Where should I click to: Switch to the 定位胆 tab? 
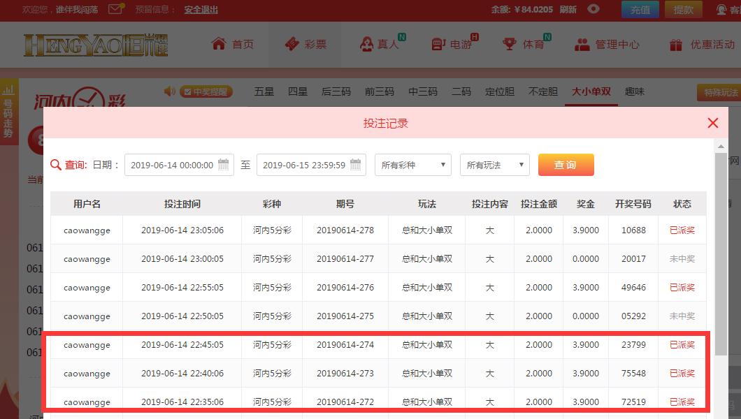coord(500,91)
